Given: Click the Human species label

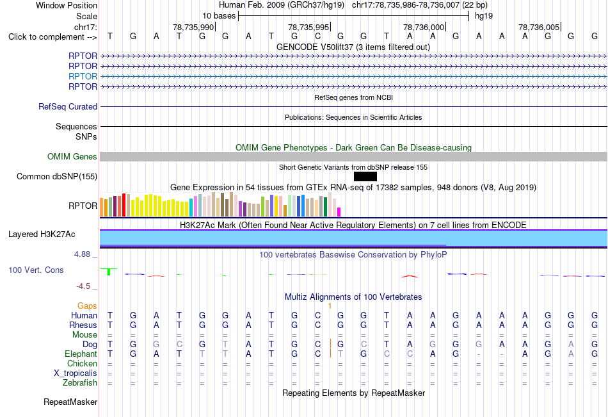Looking at the screenshot, I should [84, 315].
